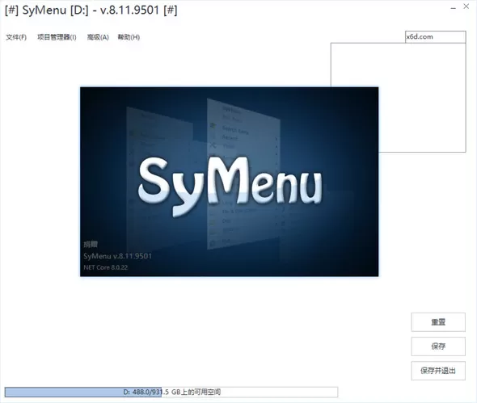This screenshot has width=477, height=403.
Task: Click the 保存并退出 button
Action: pyautogui.click(x=438, y=371)
